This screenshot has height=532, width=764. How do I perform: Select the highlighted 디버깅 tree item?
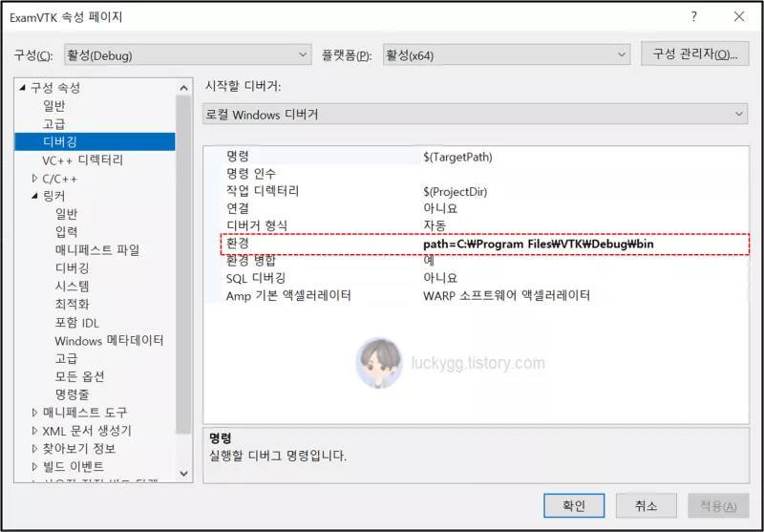95,141
